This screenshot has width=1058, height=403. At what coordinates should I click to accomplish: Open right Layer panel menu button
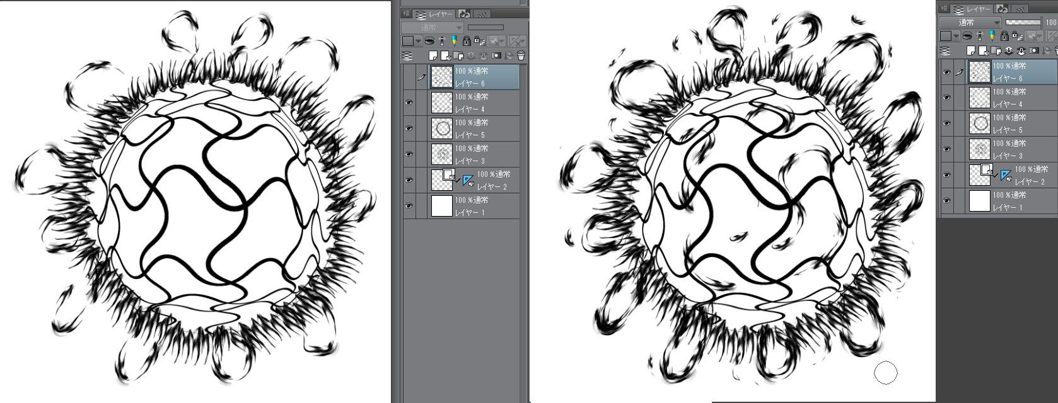tap(944, 8)
